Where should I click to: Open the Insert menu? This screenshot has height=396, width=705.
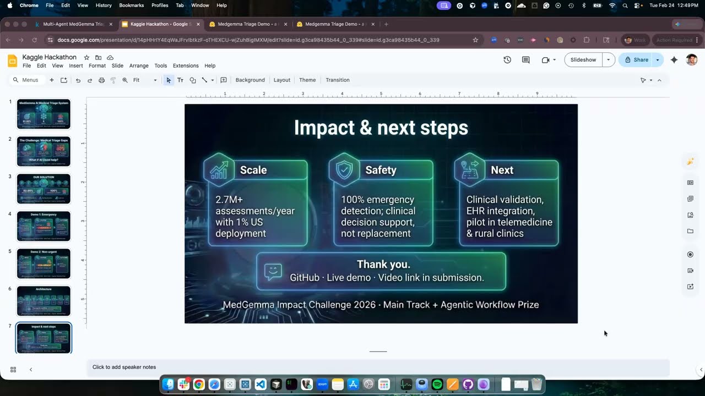76,65
